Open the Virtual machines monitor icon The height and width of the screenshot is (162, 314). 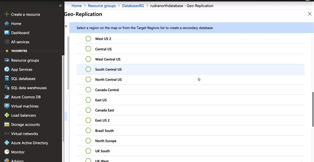coord(7,106)
